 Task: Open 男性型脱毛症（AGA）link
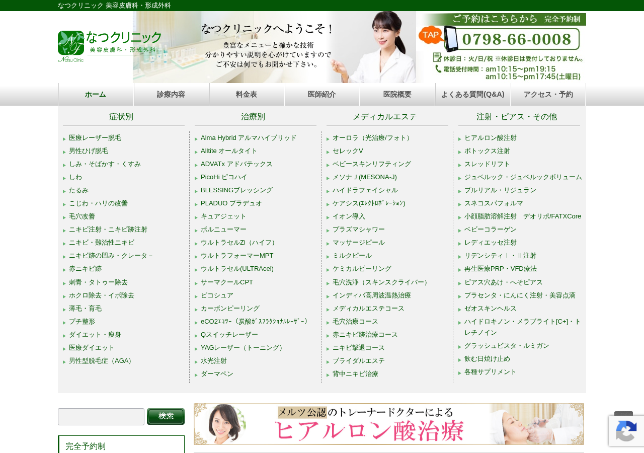[102, 361]
